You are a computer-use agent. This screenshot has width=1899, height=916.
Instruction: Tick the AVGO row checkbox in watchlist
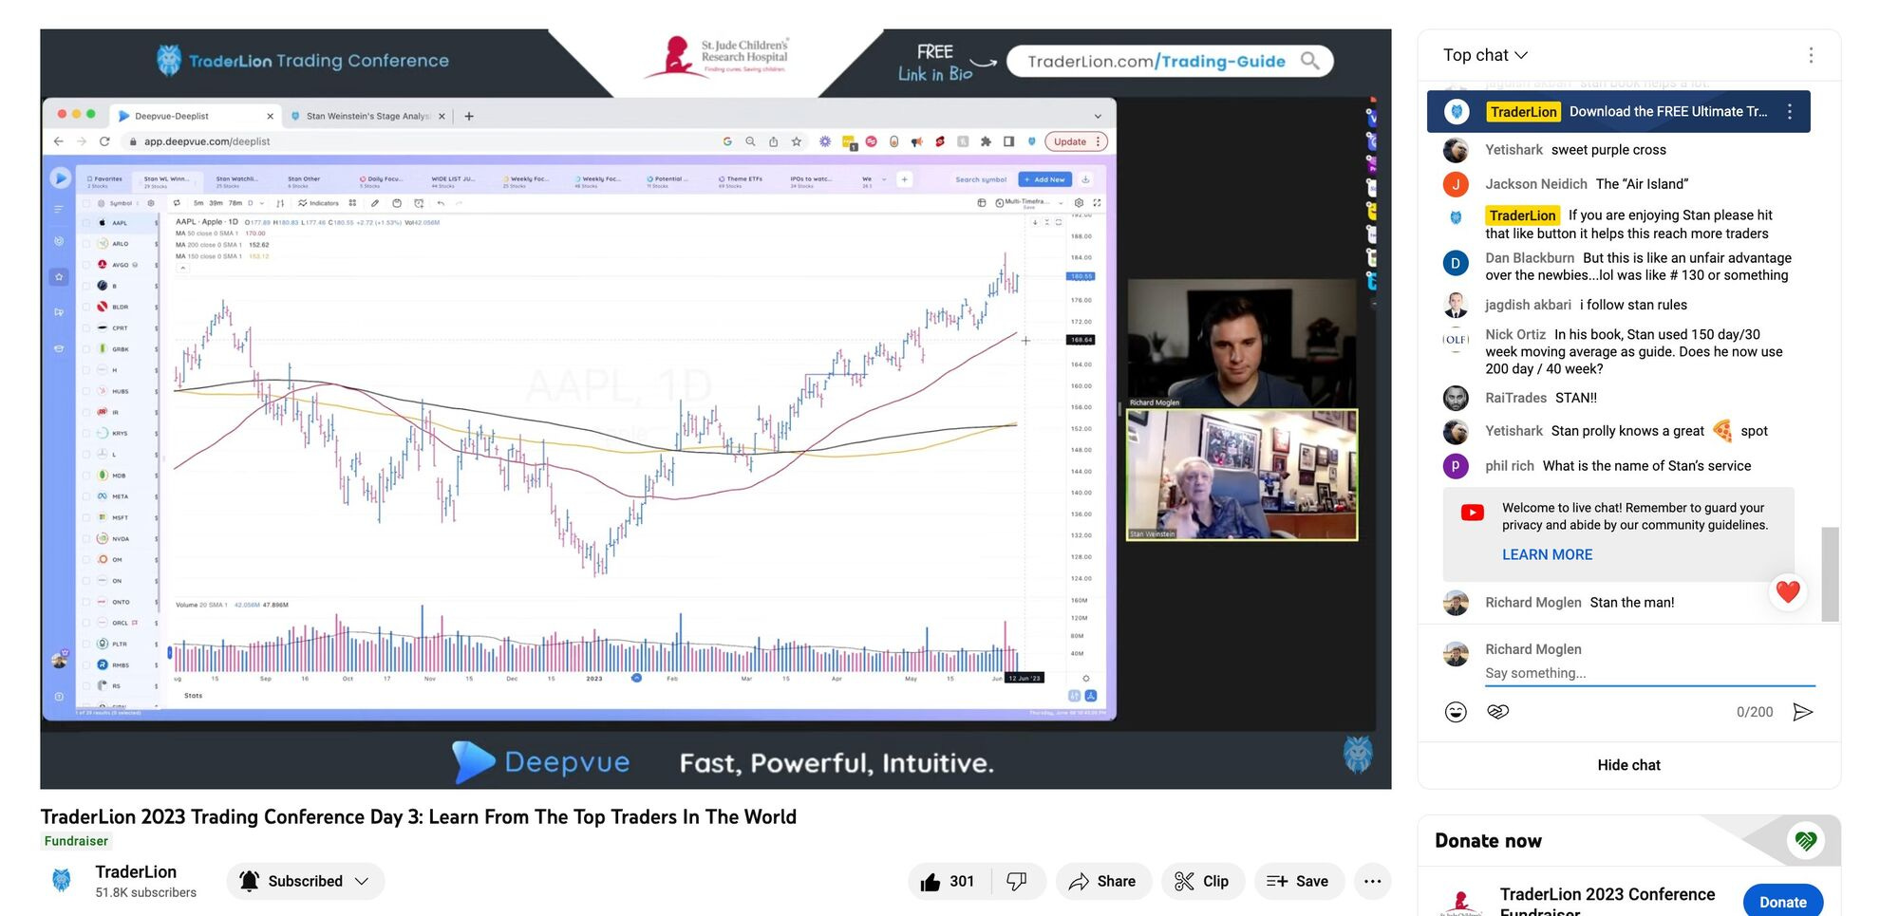(x=86, y=265)
